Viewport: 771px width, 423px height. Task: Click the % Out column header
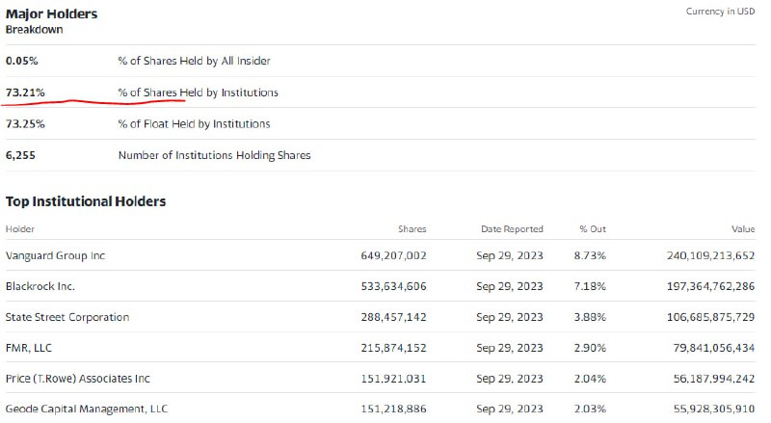tap(593, 229)
